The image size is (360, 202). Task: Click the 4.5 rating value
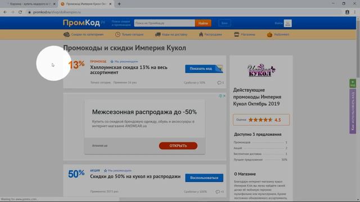(277, 120)
